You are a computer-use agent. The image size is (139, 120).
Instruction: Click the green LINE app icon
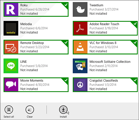tap(11, 66)
